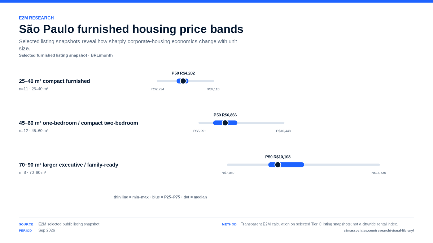Click the blue P25–P75 bar in 70–90 m² row
The width and height of the screenshot is (433, 243).
[x=286, y=165]
